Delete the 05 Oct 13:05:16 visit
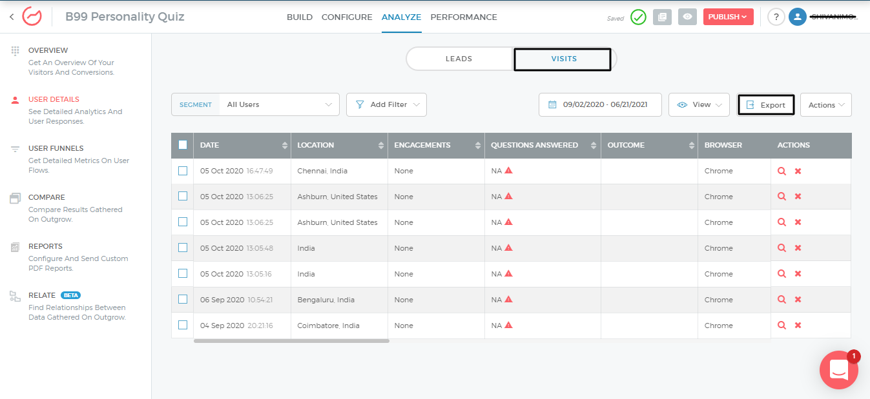The width and height of the screenshot is (870, 399). pos(798,274)
